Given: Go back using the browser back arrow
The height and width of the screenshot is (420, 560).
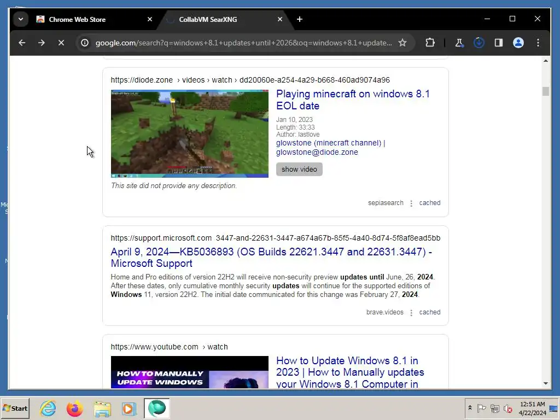Looking at the screenshot, I should 22,43.
